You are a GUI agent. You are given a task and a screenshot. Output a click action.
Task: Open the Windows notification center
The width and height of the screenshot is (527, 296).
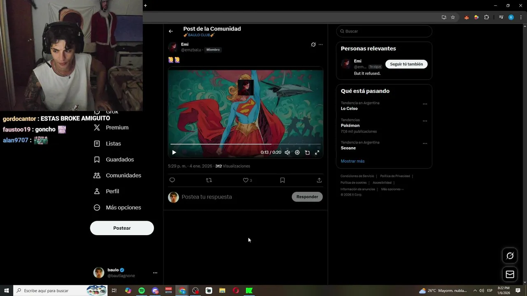(x=518, y=291)
